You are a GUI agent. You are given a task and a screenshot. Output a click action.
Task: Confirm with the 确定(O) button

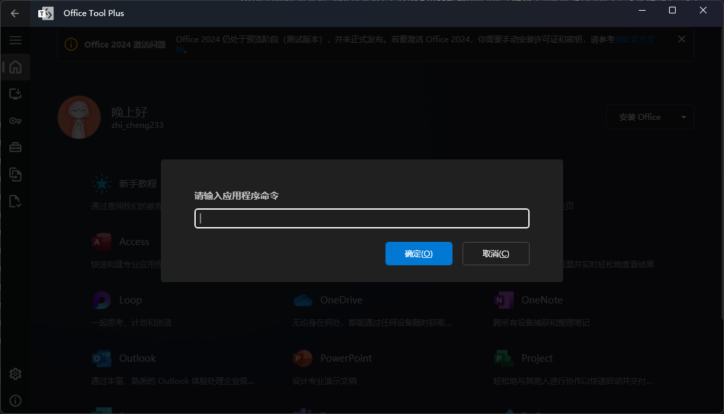point(419,253)
